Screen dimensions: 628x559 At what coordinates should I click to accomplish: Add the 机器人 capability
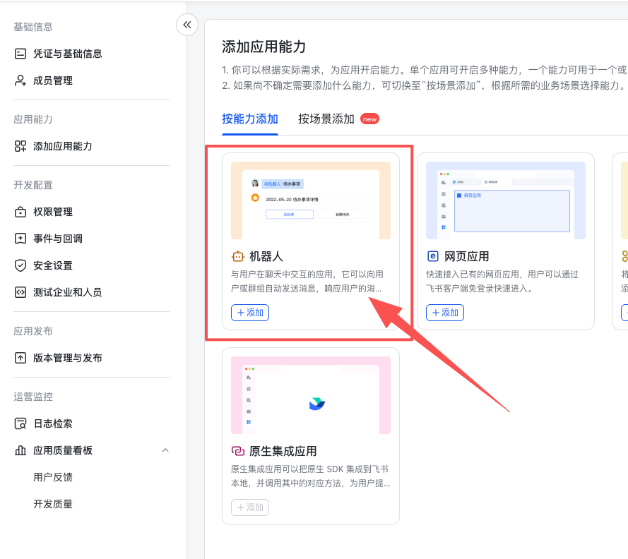tap(250, 313)
